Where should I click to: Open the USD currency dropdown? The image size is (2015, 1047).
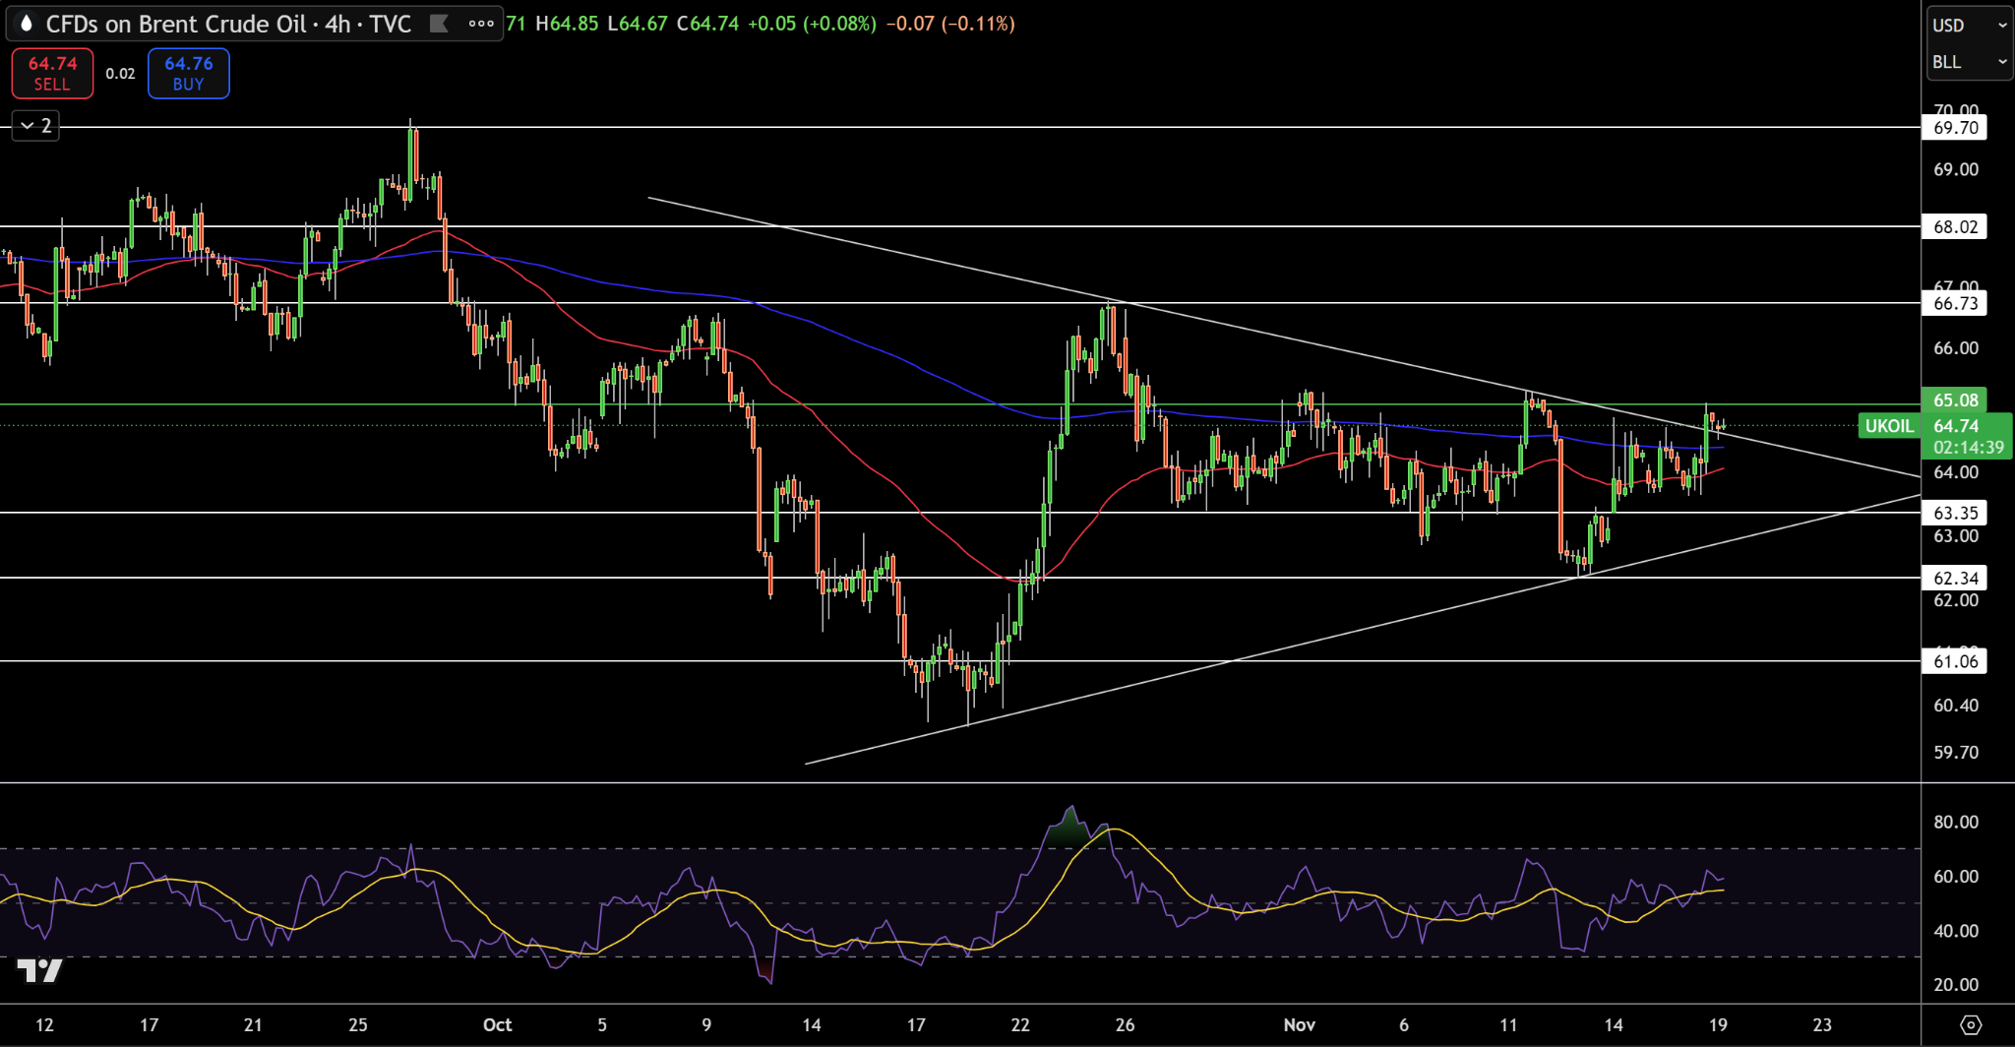tap(1969, 26)
